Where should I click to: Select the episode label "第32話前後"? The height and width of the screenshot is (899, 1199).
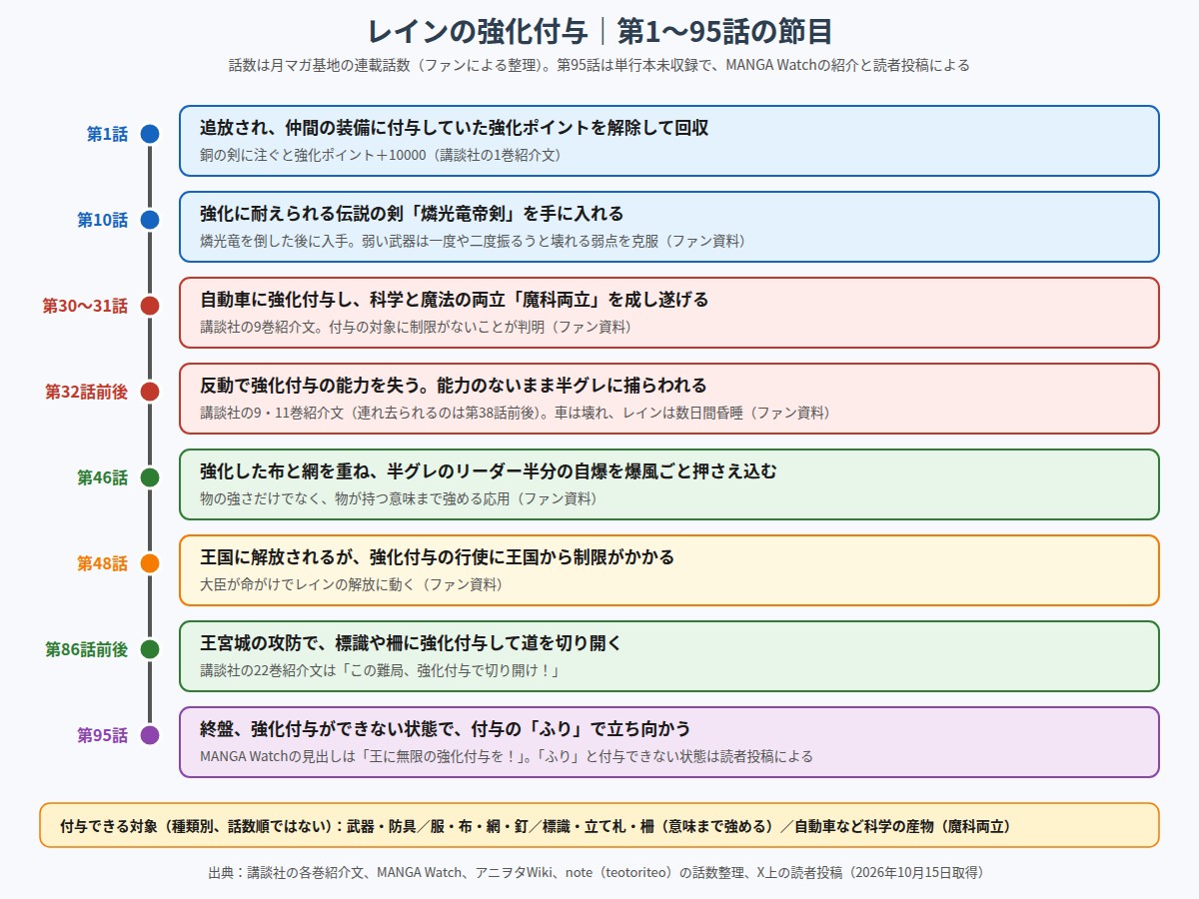point(87,392)
